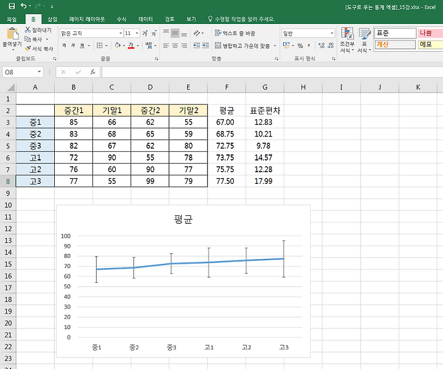Apply comma style number format
This screenshot has height=369, width=443.
(309, 46)
